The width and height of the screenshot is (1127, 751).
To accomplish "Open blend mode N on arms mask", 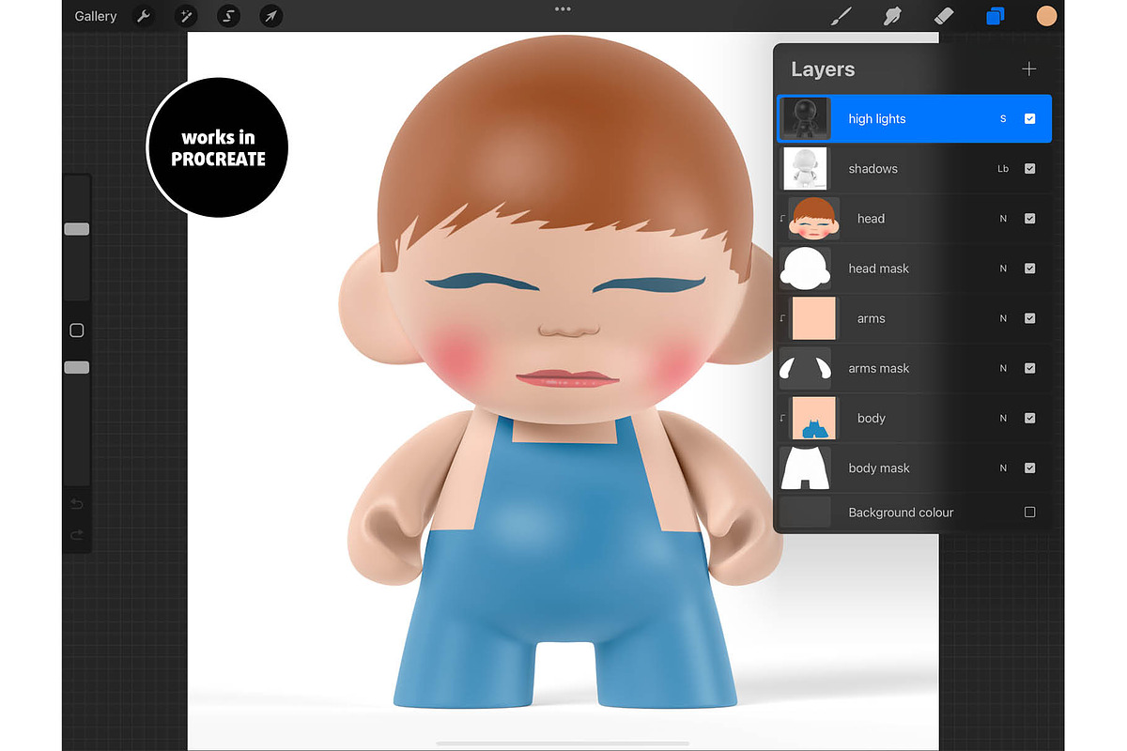I will [1003, 368].
